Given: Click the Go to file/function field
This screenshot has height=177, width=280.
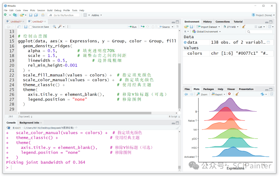Looking at the screenshot, I should 64,15.
